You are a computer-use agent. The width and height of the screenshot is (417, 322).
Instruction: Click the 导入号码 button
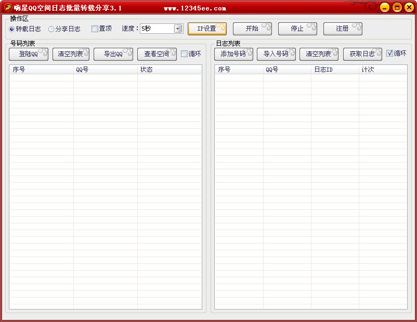click(276, 54)
